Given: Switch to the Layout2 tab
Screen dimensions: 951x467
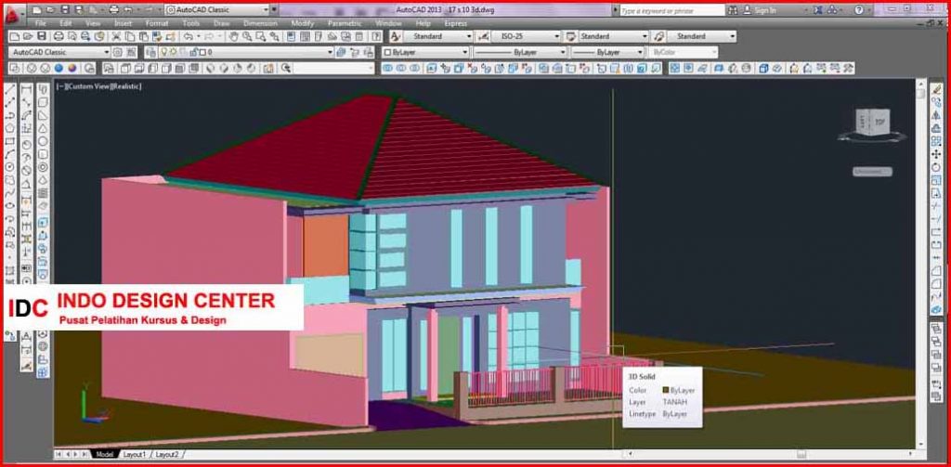Looking at the screenshot, I should (167, 454).
